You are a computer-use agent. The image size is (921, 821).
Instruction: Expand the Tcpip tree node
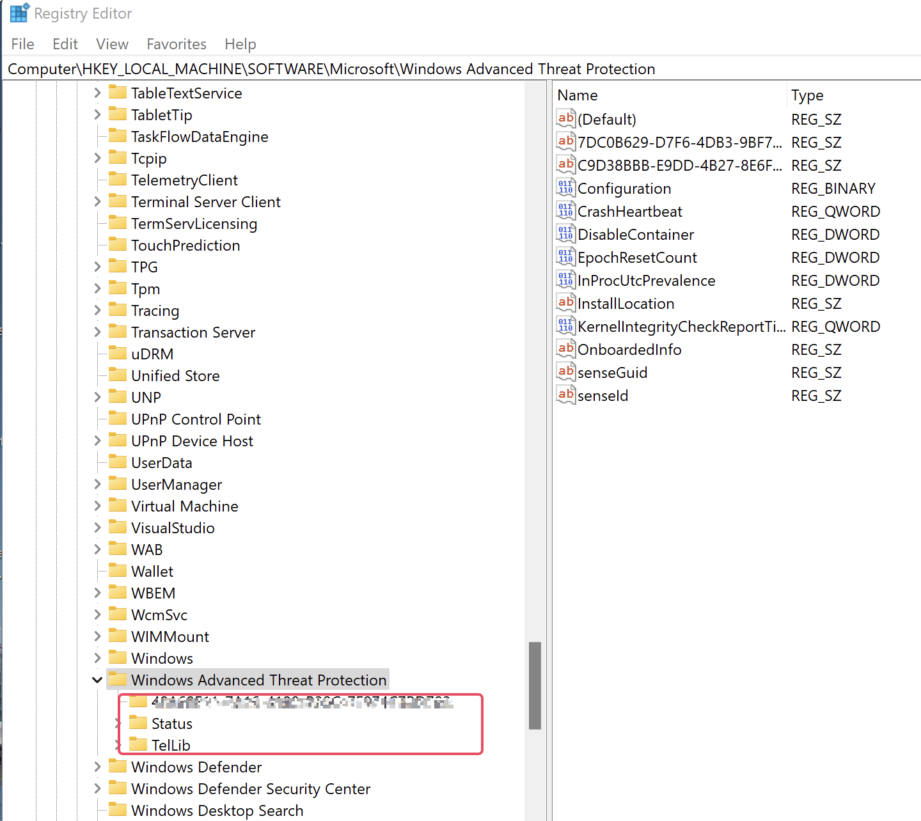(x=97, y=158)
